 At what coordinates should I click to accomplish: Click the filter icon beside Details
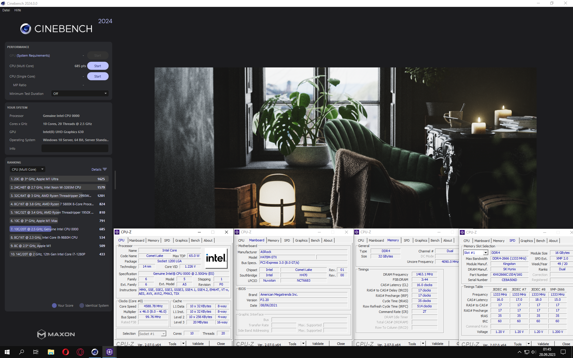(x=105, y=169)
